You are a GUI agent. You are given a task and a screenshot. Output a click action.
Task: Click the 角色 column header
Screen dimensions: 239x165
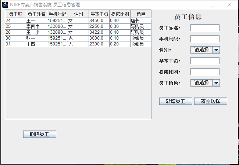(x=141, y=14)
